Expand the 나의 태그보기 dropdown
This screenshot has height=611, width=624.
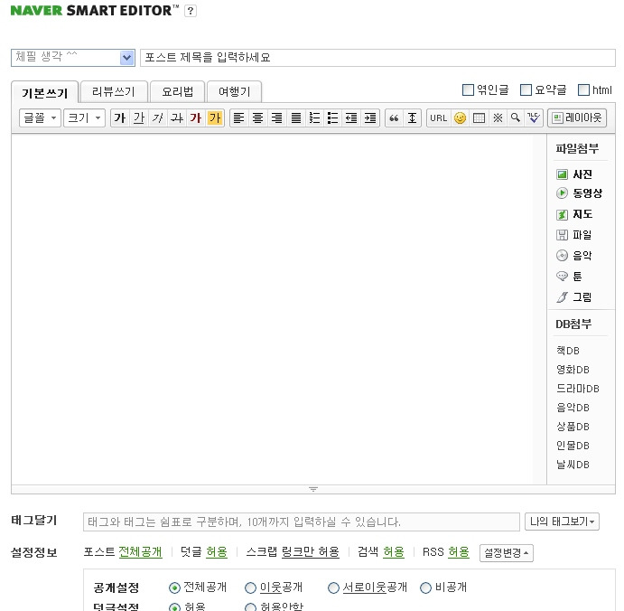pos(562,522)
